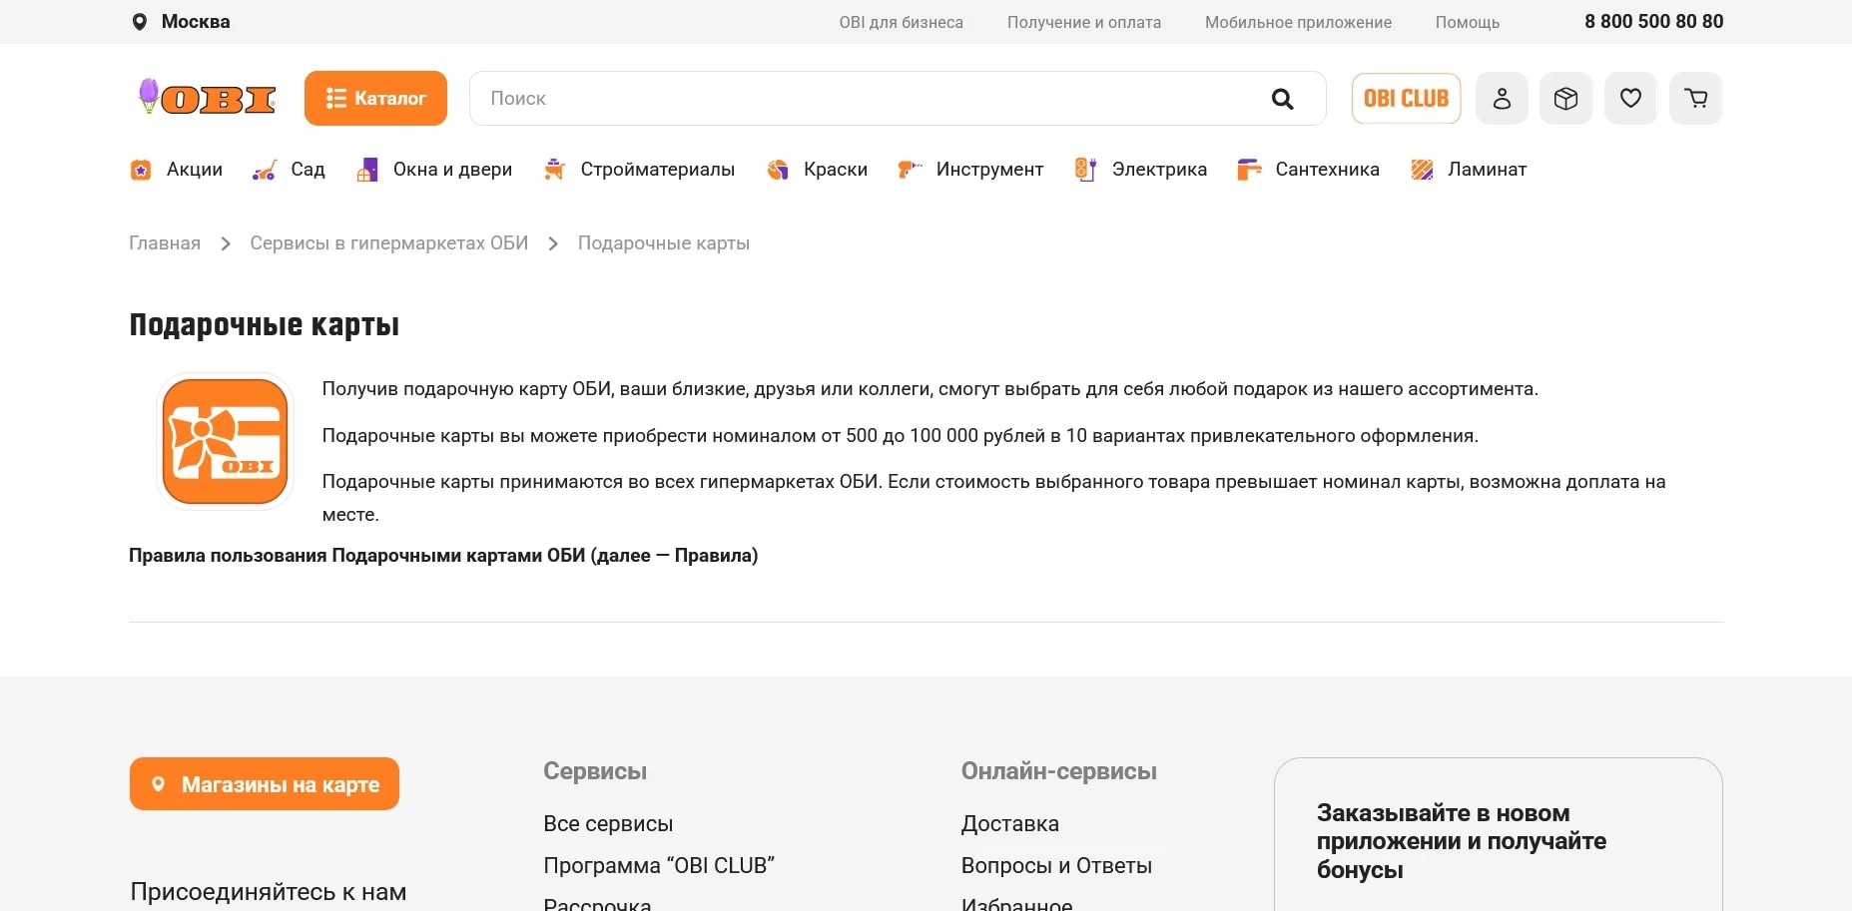Open Магазины на карте

(264, 783)
